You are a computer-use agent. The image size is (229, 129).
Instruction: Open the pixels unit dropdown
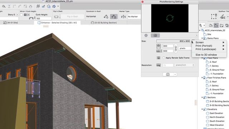click(185, 48)
